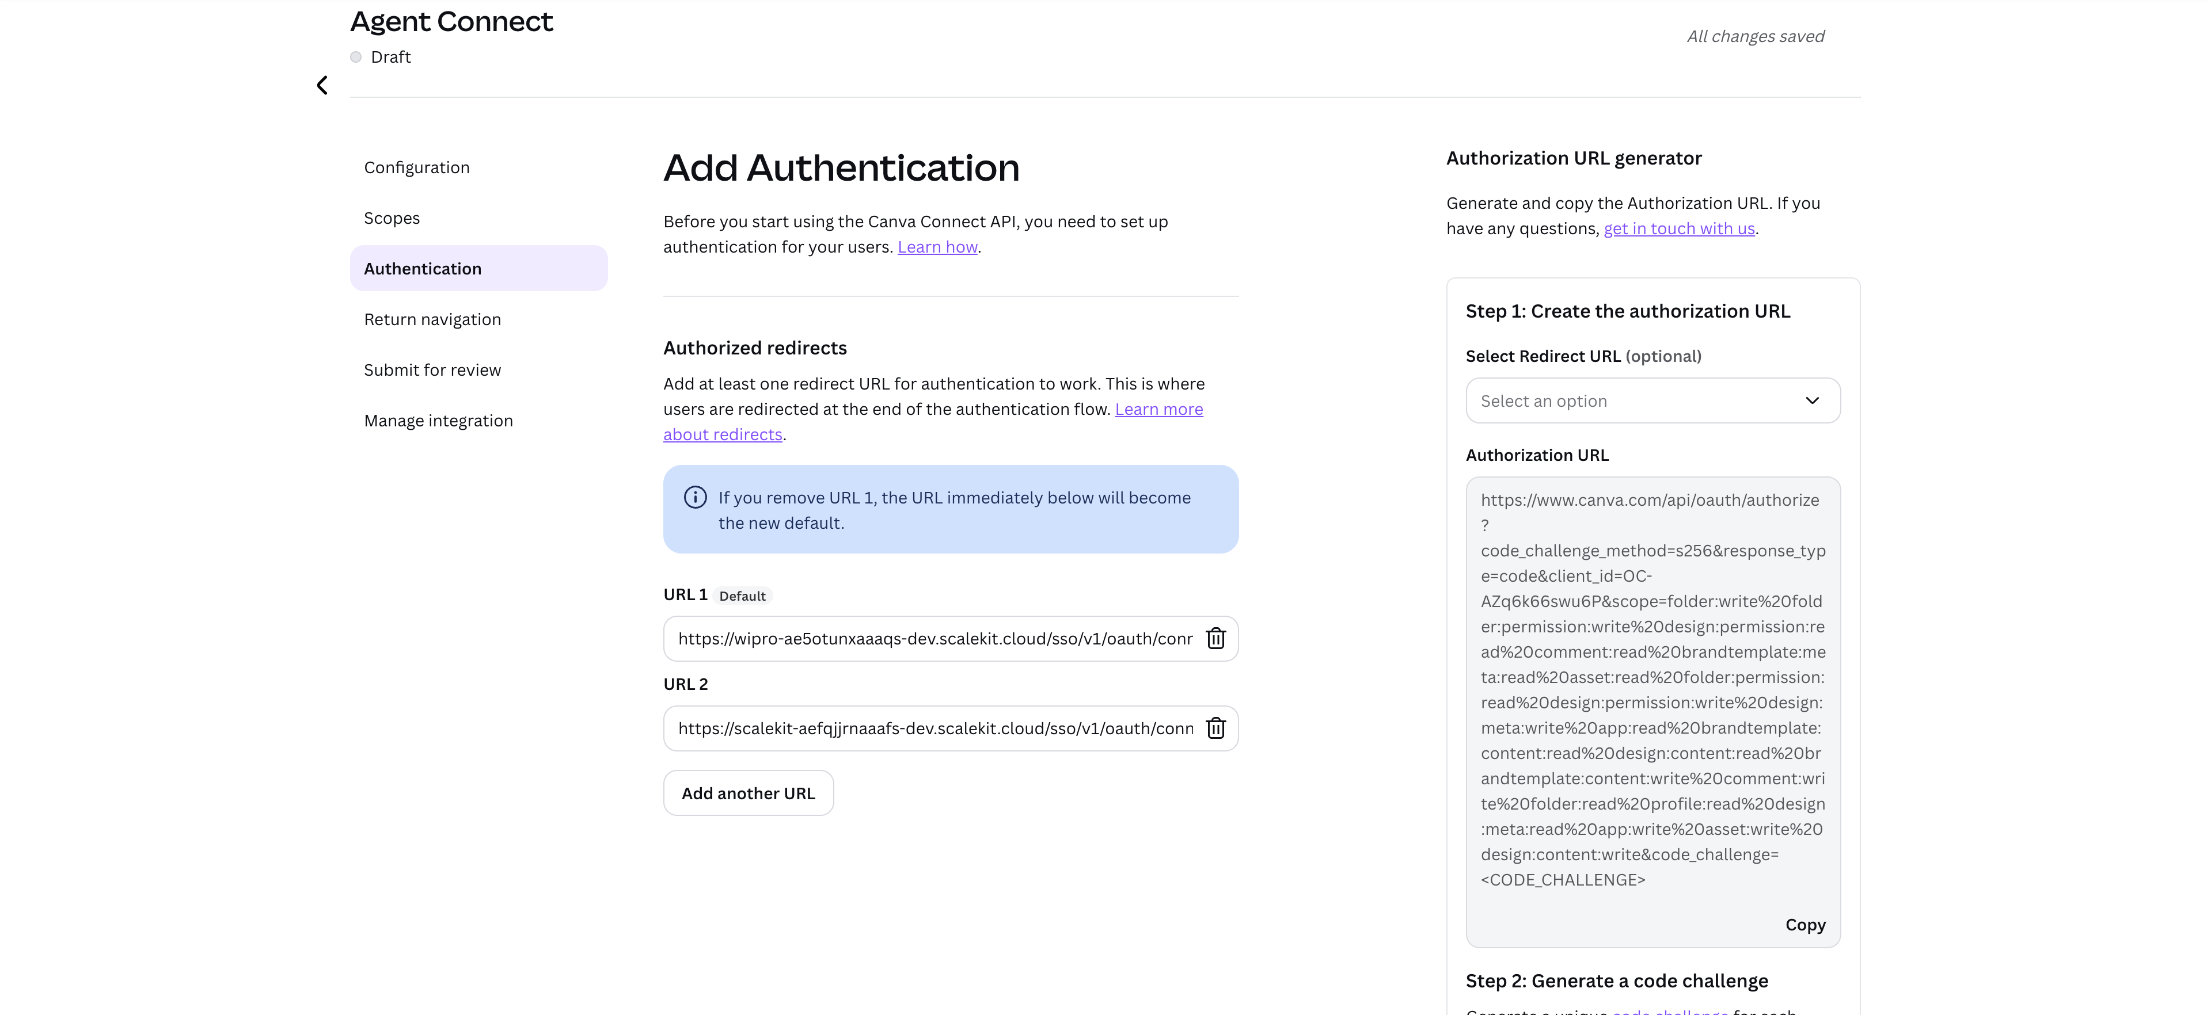The image size is (2211, 1015).
Task: Follow the Learn how link
Action: click(x=937, y=247)
